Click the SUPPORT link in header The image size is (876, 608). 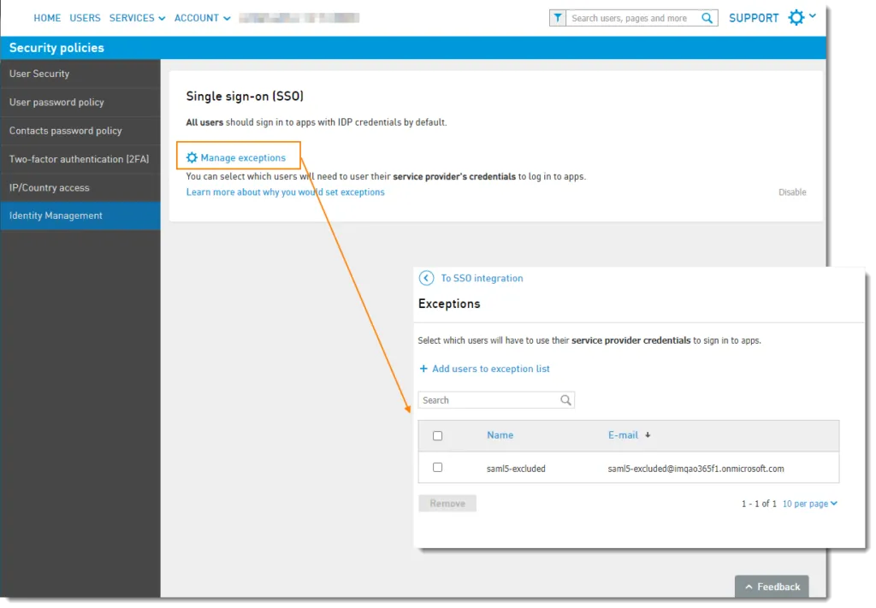tap(753, 18)
